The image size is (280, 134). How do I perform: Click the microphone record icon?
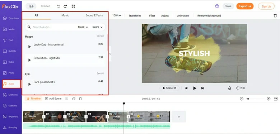(x=229, y=88)
